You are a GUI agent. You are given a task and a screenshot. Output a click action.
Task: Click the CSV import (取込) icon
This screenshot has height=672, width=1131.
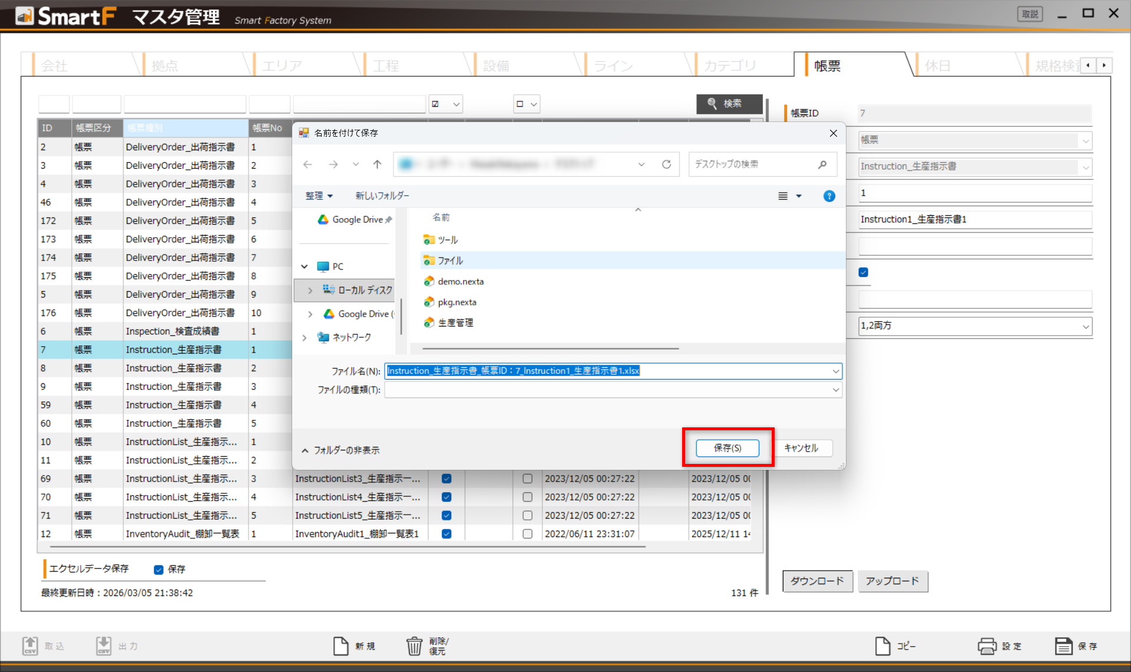pos(30,645)
